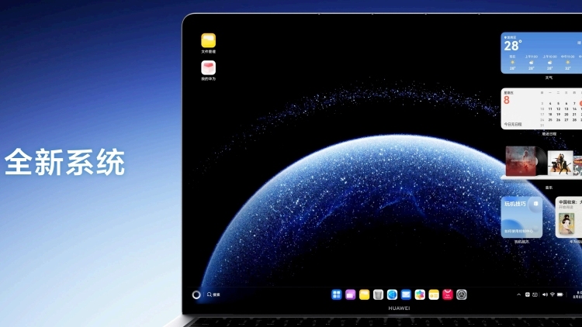The width and height of the screenshot is (582, 327).
Task: Click the book icon on 玩机技巧 card
Action: pyautogui.click(x=535, y=204)
